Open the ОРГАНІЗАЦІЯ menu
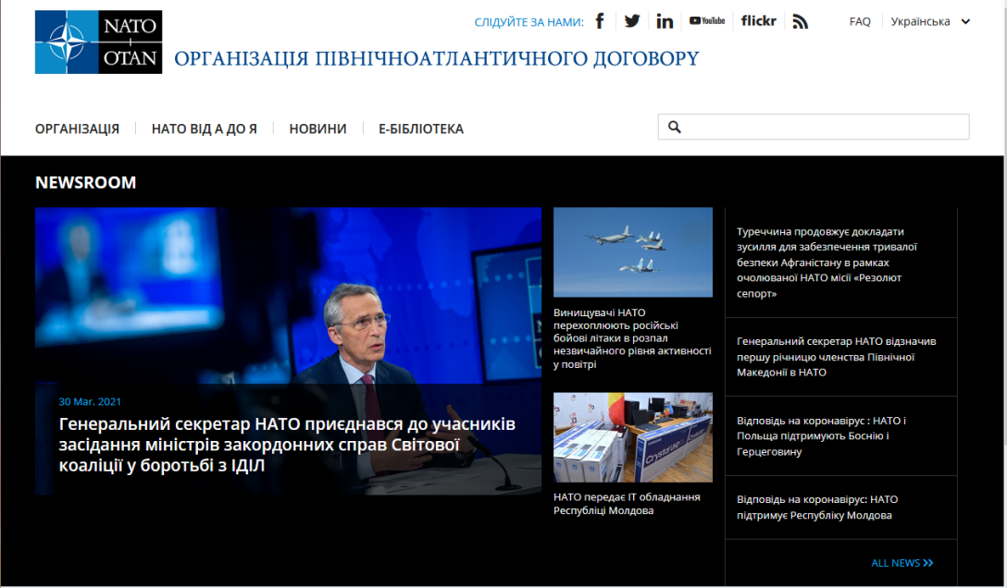Viewport: 1007px width, 588px height. [x=77, y=129]
